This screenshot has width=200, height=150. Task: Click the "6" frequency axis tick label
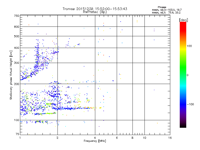pyautogui.click(x=117, y=138)
